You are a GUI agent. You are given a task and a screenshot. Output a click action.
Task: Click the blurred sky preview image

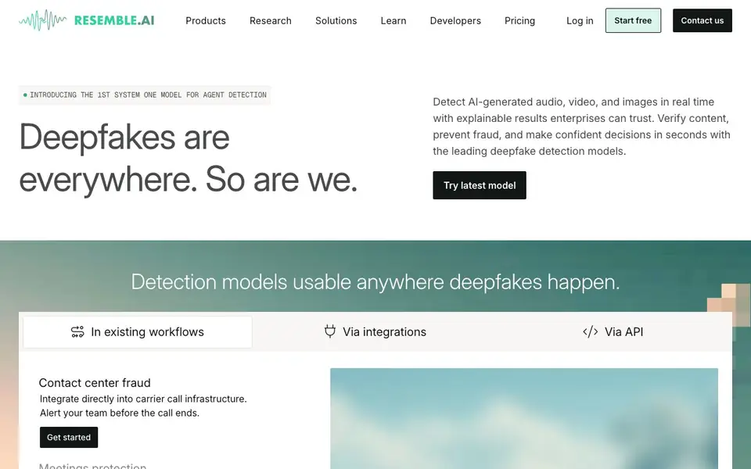tap(524, 418)
